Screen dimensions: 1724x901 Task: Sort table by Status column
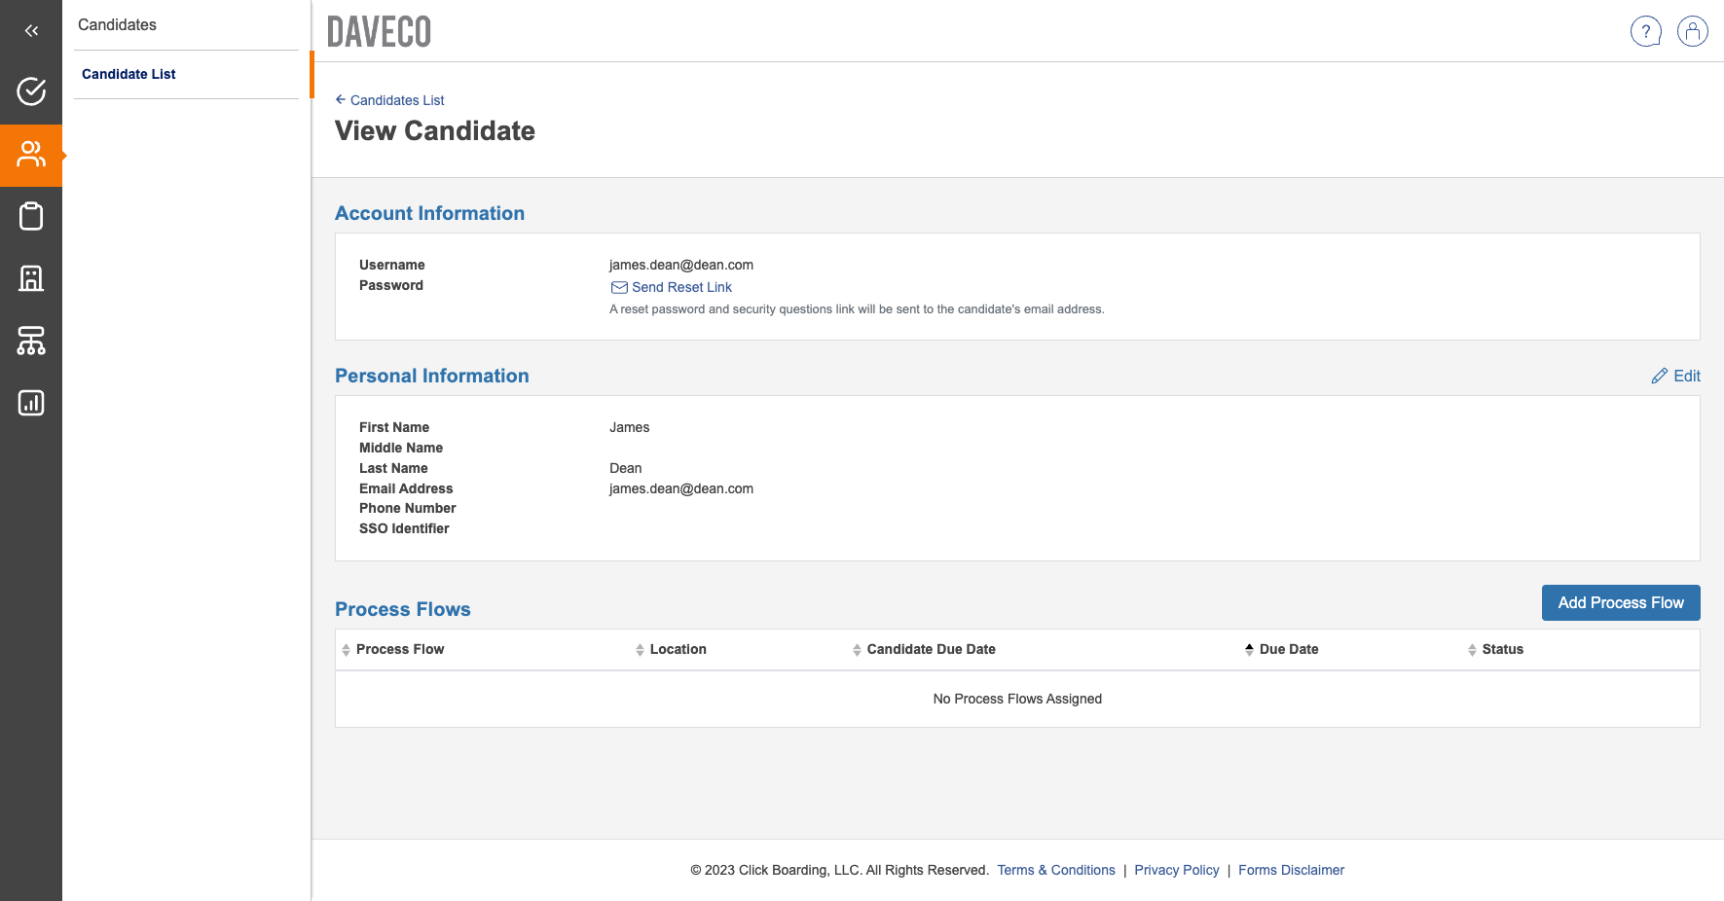(1502, 649)
